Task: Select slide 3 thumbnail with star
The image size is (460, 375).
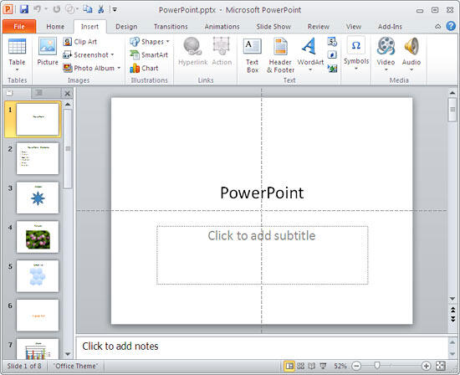Action: pyautogui.click(x=38, y=198)
